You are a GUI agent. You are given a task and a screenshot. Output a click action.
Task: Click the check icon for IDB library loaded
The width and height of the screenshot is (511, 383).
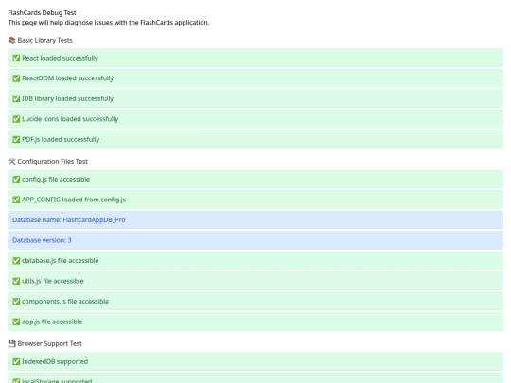click(x=16, y=98)
